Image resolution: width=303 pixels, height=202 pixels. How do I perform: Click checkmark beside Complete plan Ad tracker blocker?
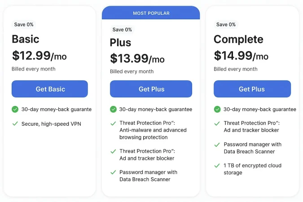click(217, 123)
